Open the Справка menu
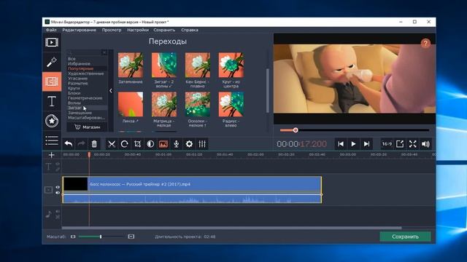Viewport: 467px width, 262px height. pos(190,30)
